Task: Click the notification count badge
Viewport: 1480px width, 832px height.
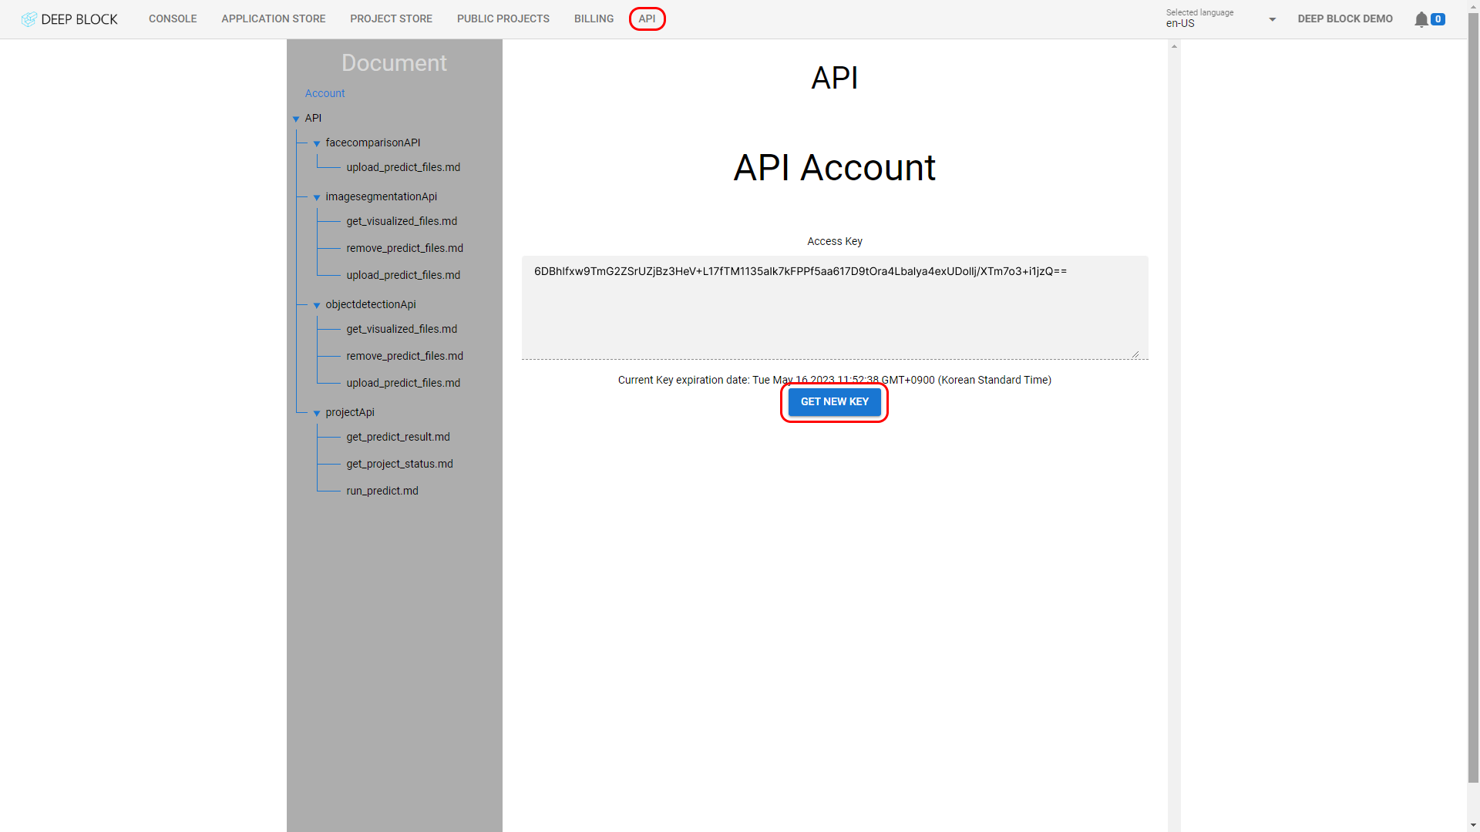Action: pyautogui.click(x=1438, y=19)
